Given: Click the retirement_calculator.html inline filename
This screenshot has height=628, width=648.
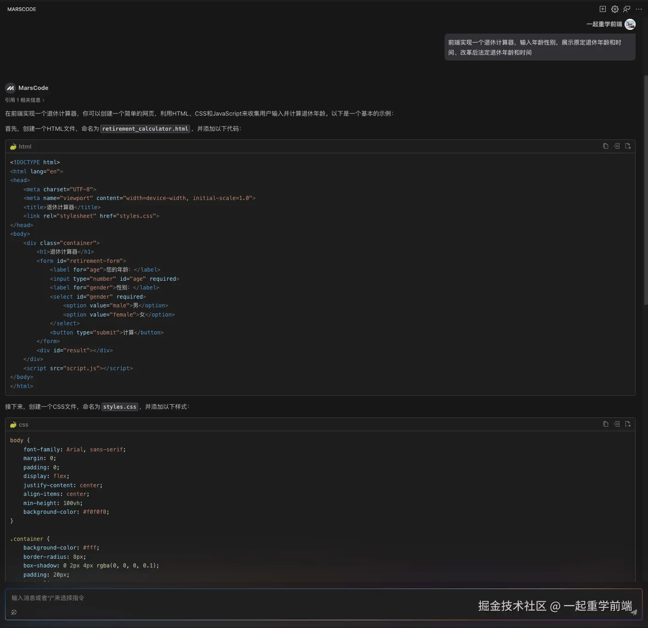Looking at the screenshot, I should 145,129.
